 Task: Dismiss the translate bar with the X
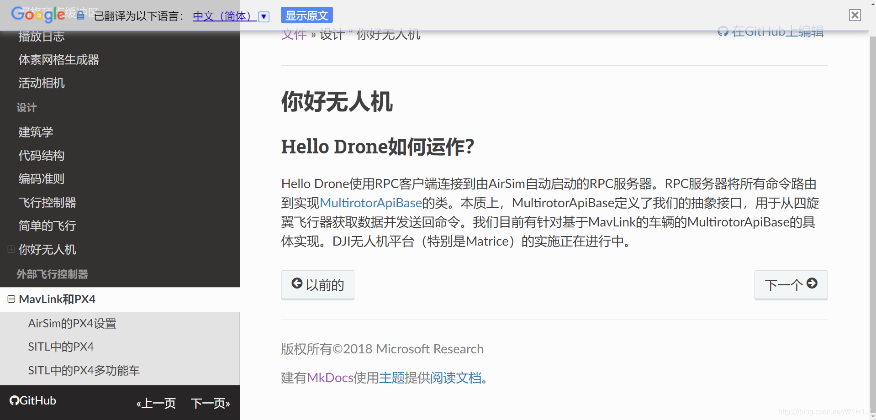click(854, 15)
